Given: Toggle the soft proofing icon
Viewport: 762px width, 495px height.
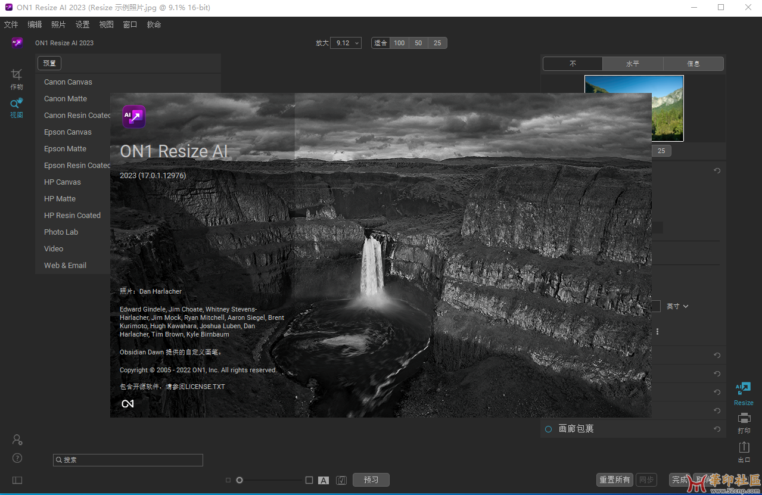Looking at the screenshot, I should tap(341, 480).
